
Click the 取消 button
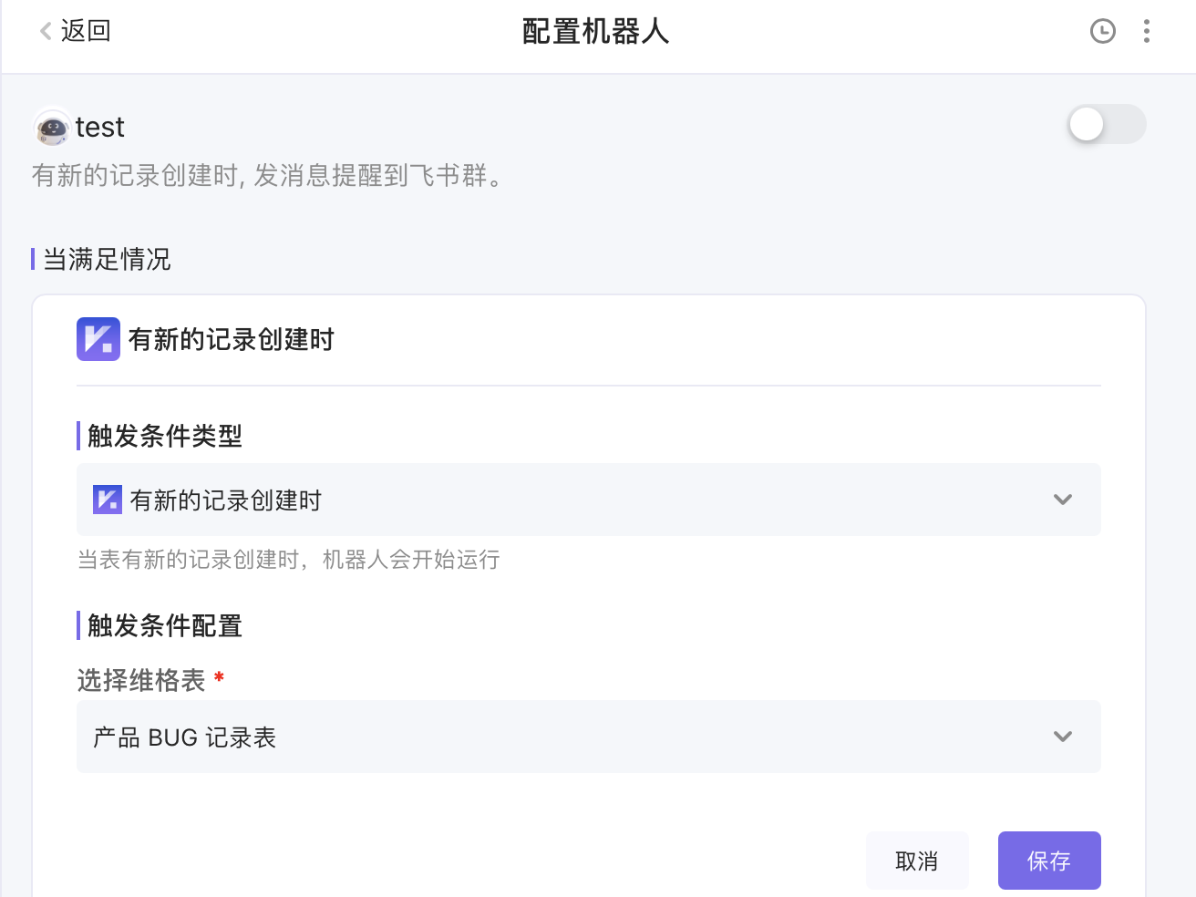coord(917,861)
